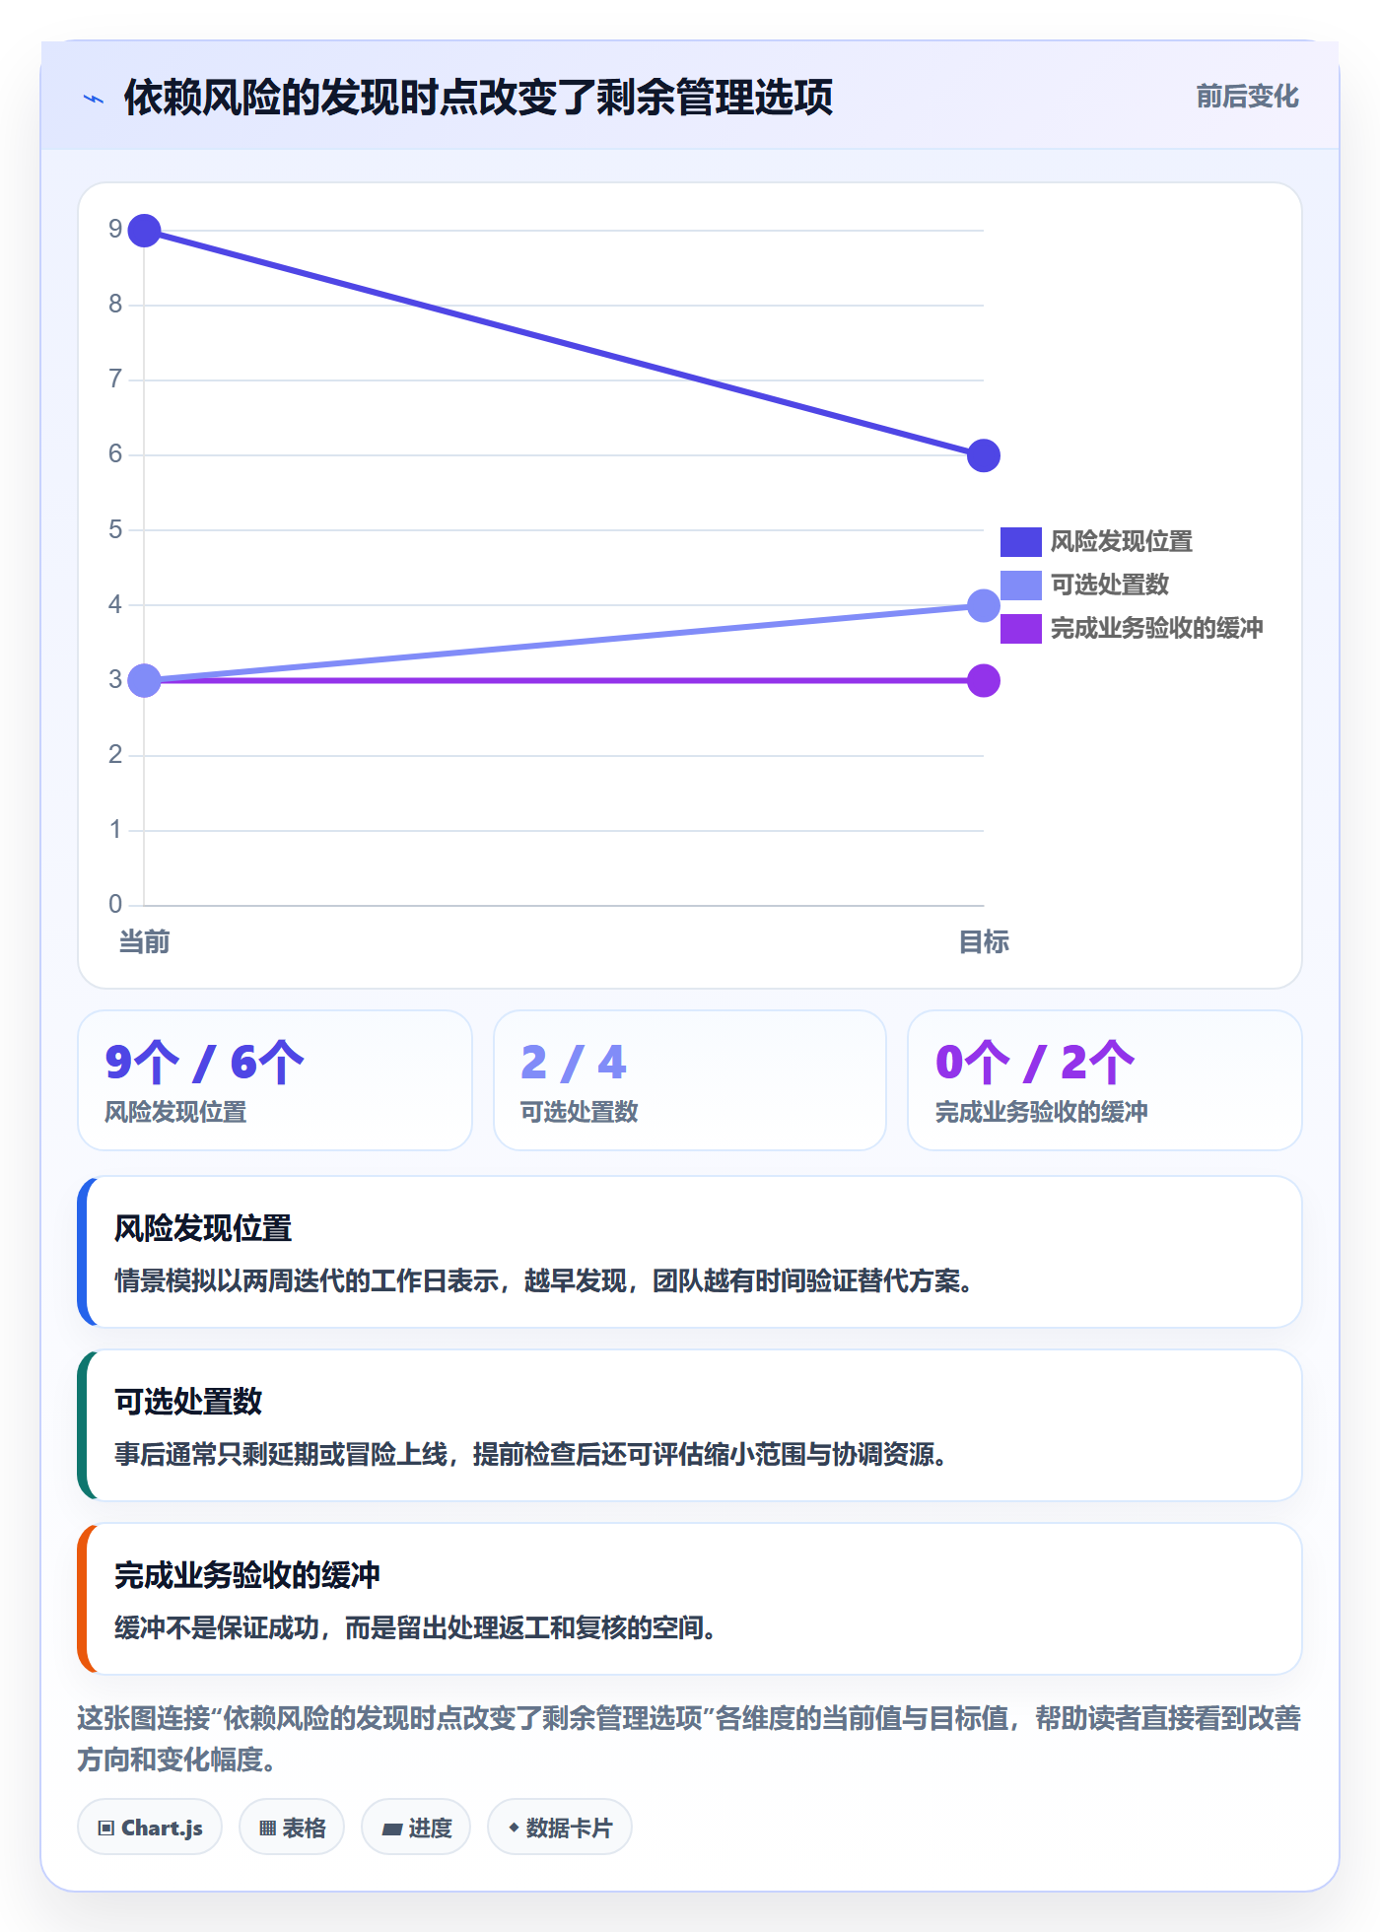Click the 风险发现位置 note card heading
1380x1932 pixels.
(203, 1229)
